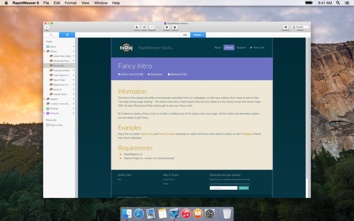Select the ShakeIt Utility page
354x221 pixels.
click(x=60, y=94)
